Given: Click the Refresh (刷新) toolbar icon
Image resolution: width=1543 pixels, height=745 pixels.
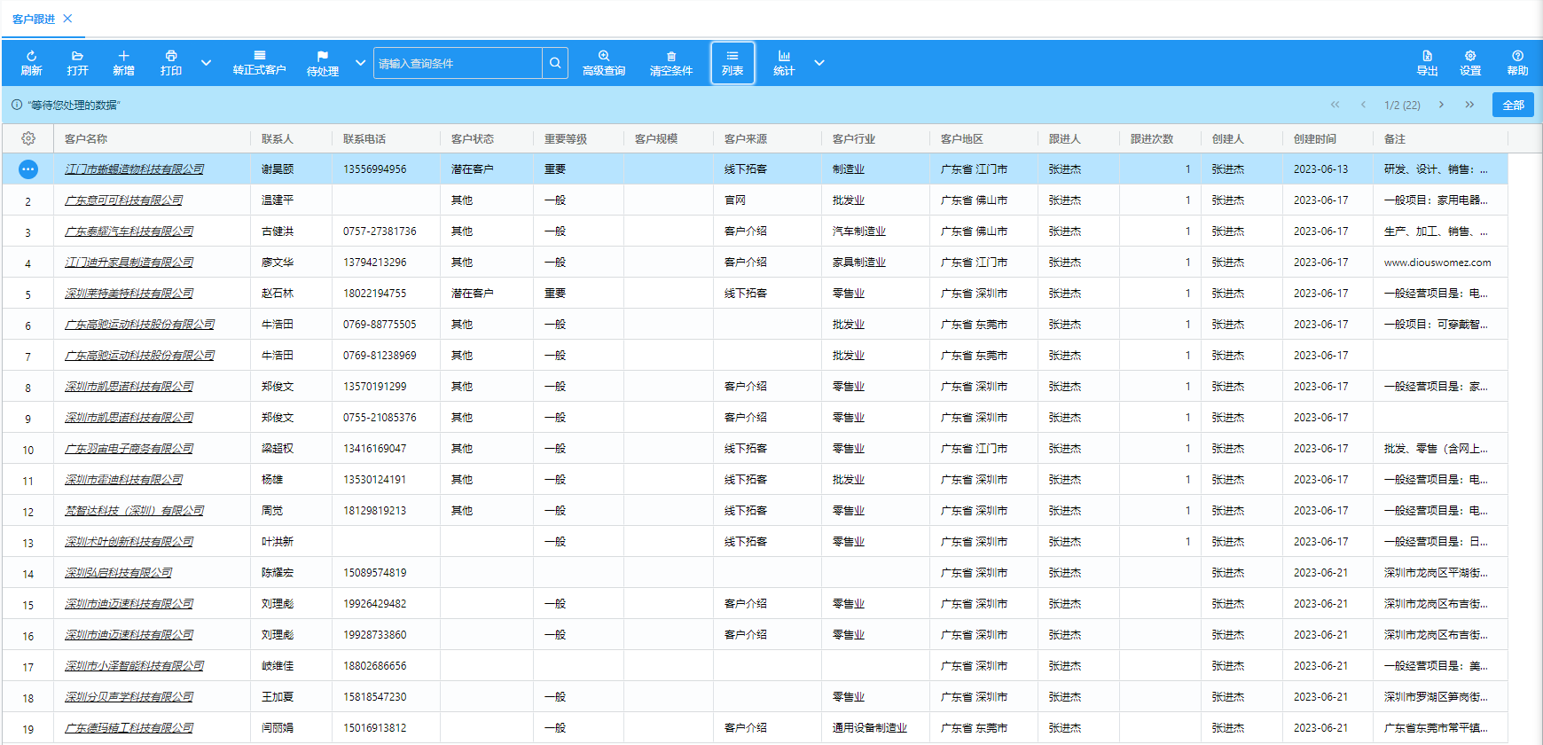Looking at the screenshot, I should [31, 63].
